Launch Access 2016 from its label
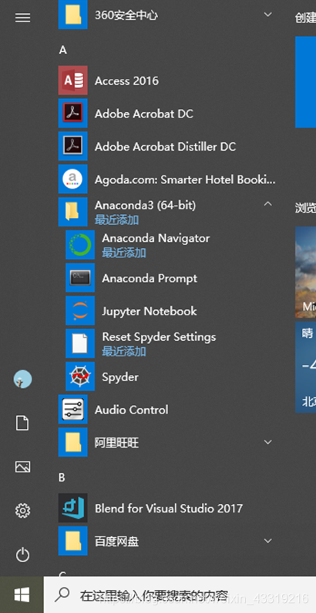316x613 pixels. [x=126, y=81]
